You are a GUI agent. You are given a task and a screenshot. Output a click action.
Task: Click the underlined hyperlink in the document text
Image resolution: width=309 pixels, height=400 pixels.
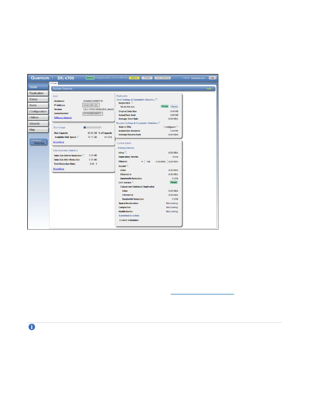202,294
